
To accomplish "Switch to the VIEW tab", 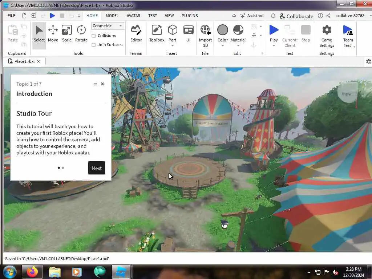I will pos(169,16).
